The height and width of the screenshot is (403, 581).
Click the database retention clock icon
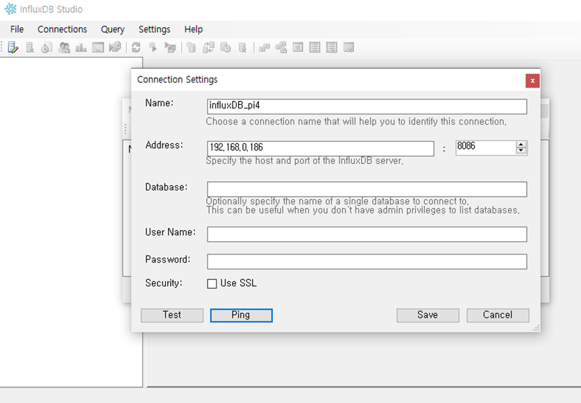click(x=226, y=47)
